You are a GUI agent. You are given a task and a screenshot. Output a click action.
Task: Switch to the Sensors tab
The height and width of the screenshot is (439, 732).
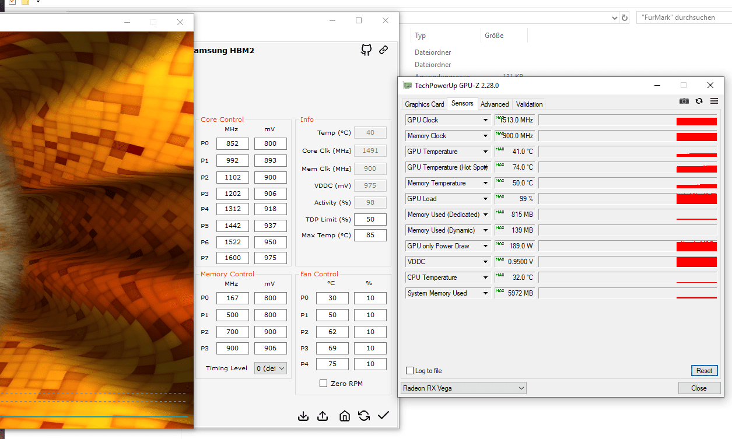click(463, 103)
